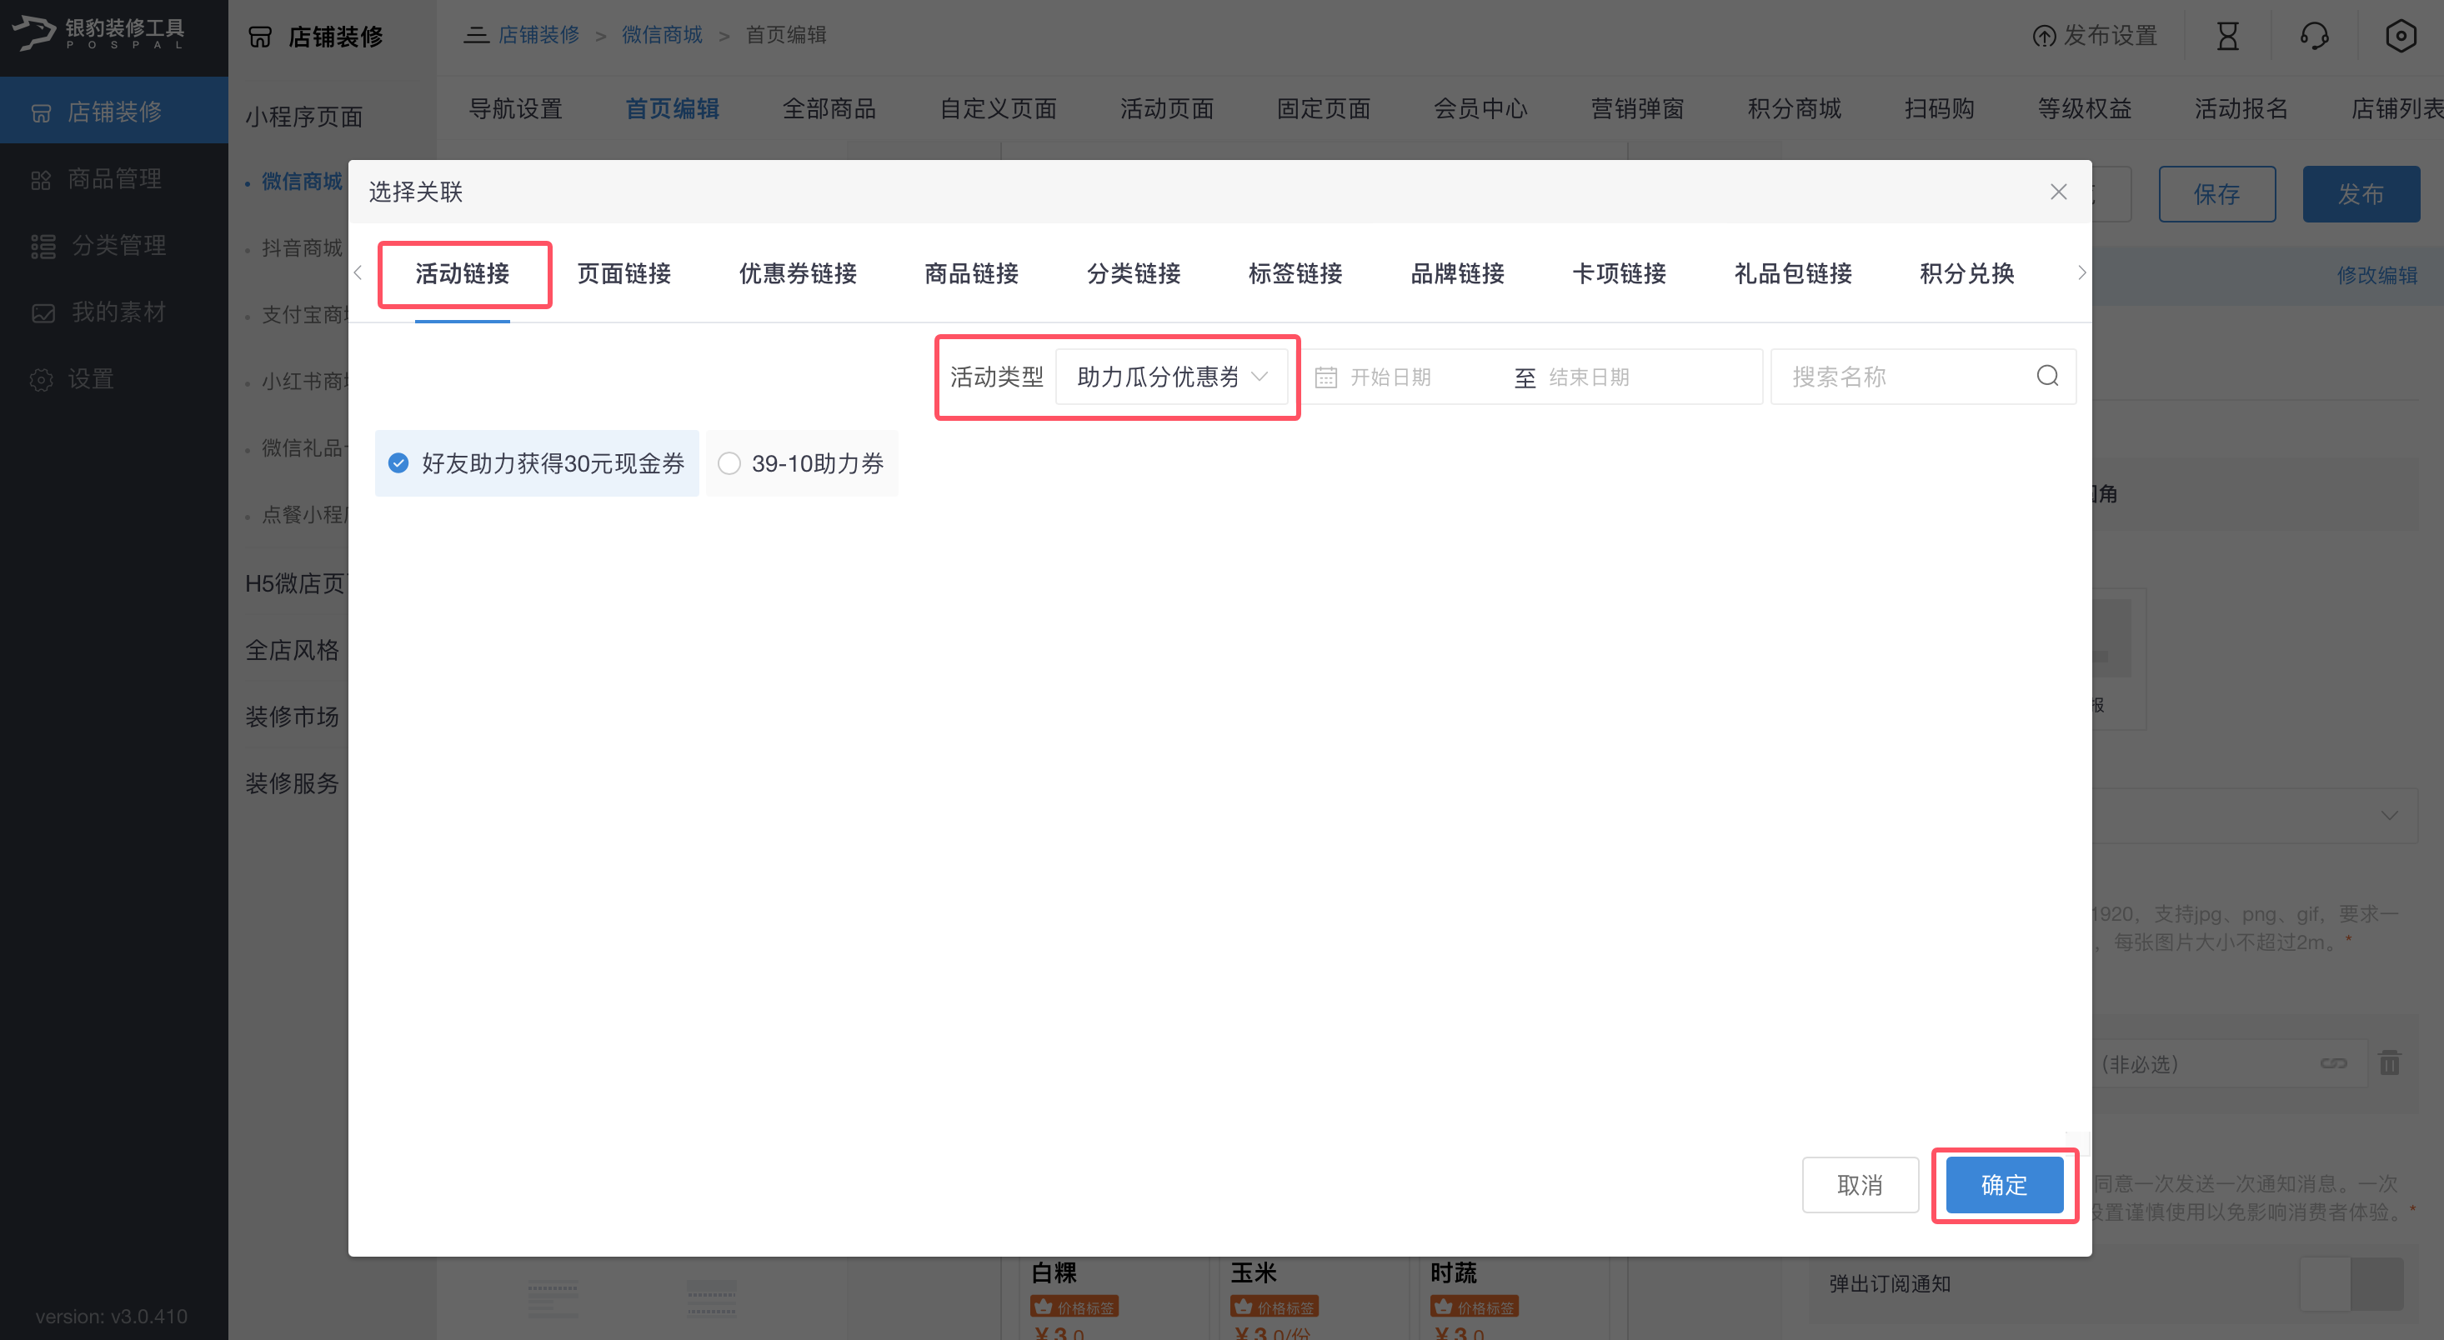This screenshot has width=2444, height=1340.
Task: Click the search magnifier icon in the dialog
Action: [2047, 377]
